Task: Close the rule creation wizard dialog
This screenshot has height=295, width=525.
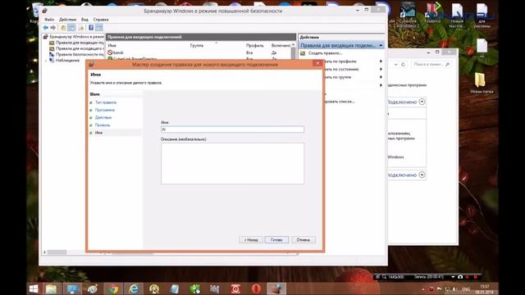Action: coord(317,63)
